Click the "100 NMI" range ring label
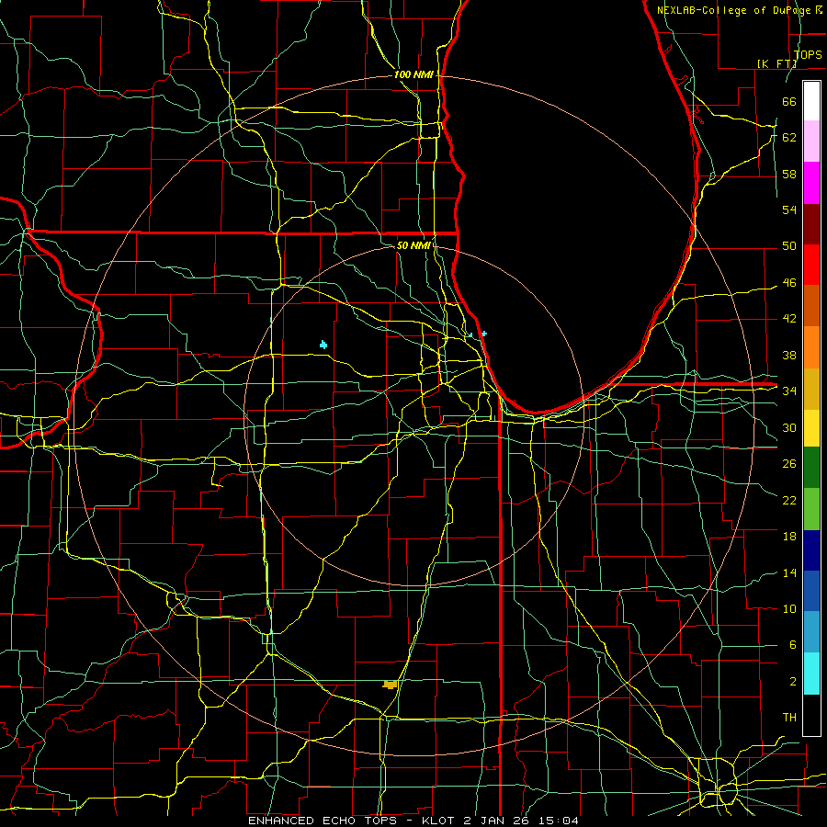Screen dimensions: 827x827 pos(413,75)
